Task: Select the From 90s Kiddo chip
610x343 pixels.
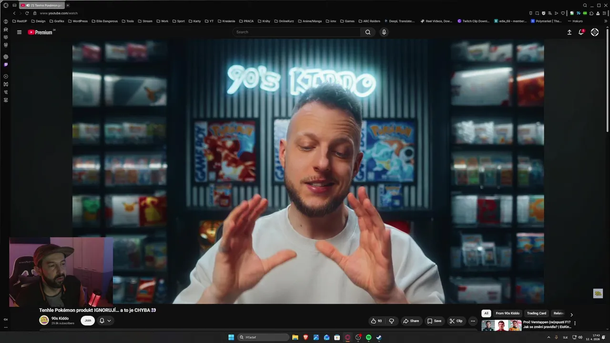Action: coord(508,313)
